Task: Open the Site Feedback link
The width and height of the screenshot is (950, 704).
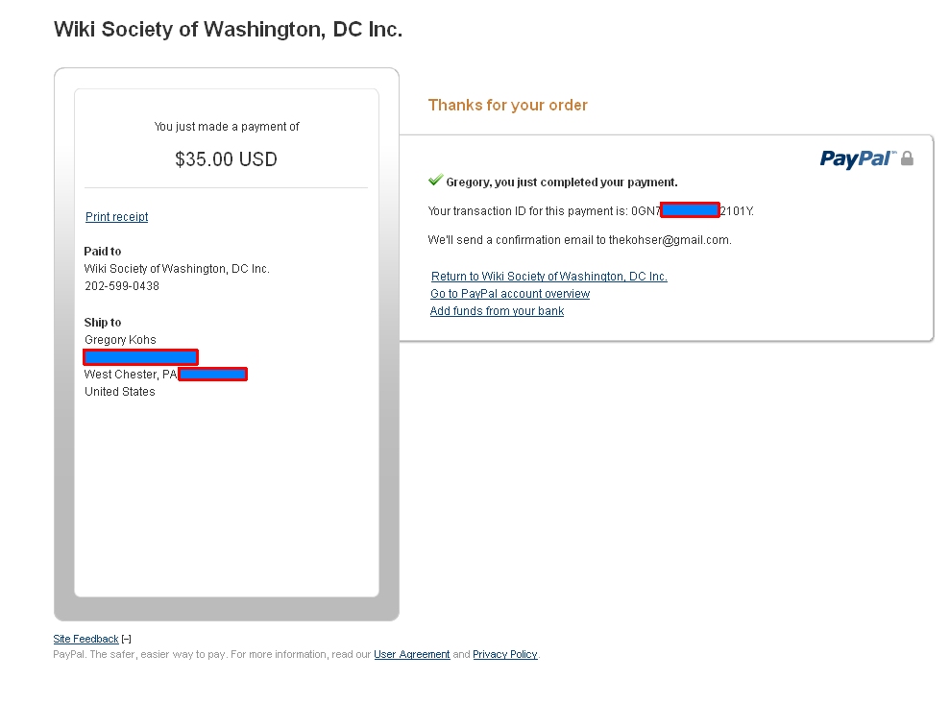Action: pyautogui.click(x=85, y=639)
